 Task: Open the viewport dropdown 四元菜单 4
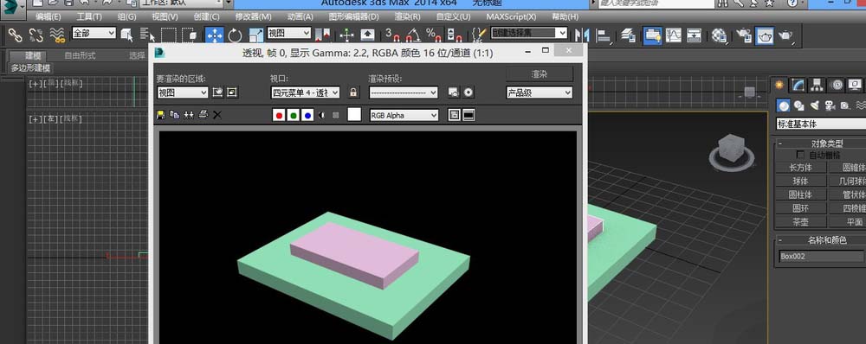click(306, 92)
